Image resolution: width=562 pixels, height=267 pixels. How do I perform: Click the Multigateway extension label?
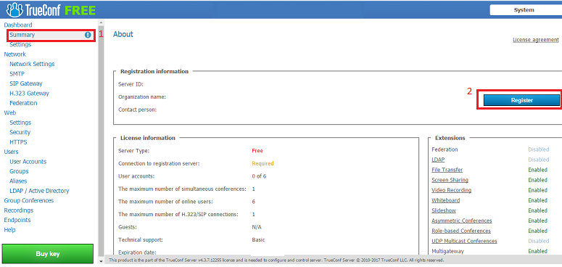[x=447, y=251]
